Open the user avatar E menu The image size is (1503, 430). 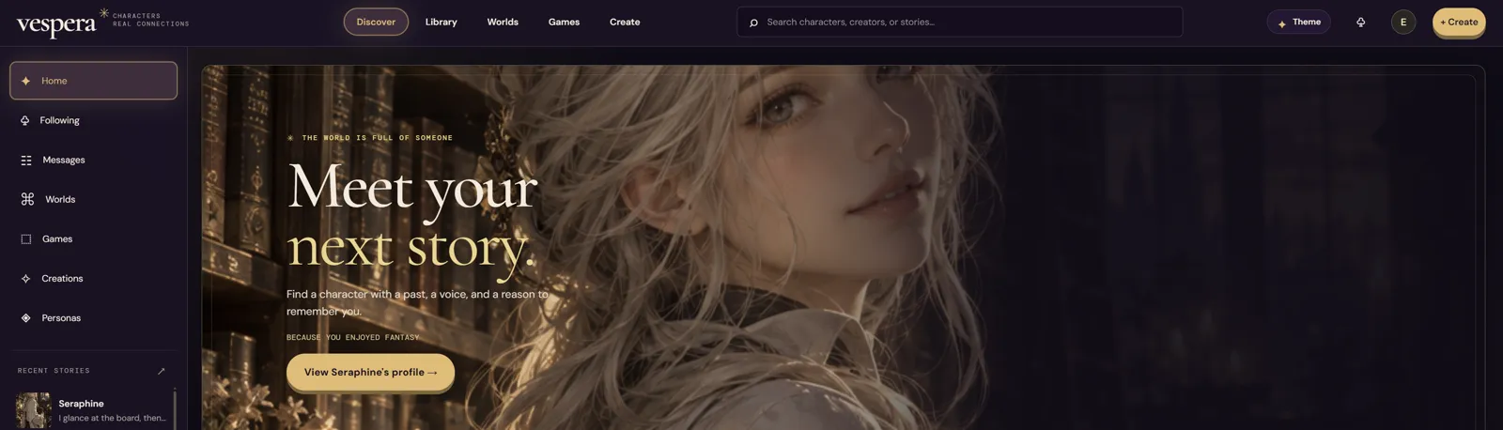1403,22
